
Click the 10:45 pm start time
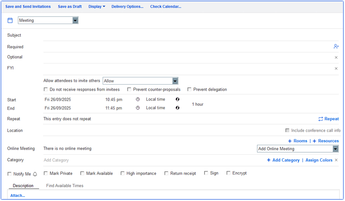tap(114, 100)
